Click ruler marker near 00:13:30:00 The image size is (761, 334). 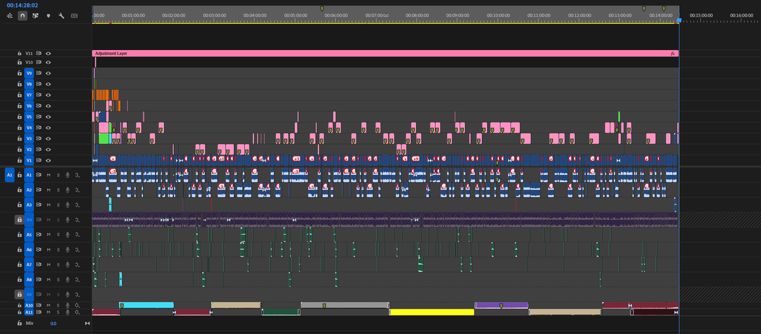point(644,8)
